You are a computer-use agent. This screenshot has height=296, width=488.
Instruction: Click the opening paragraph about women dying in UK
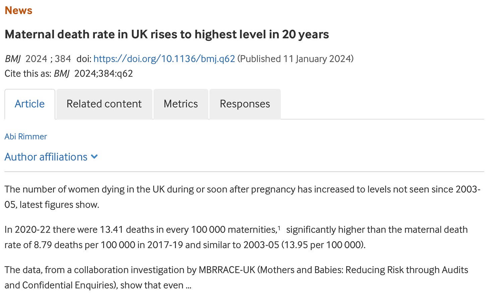(243, 197)
